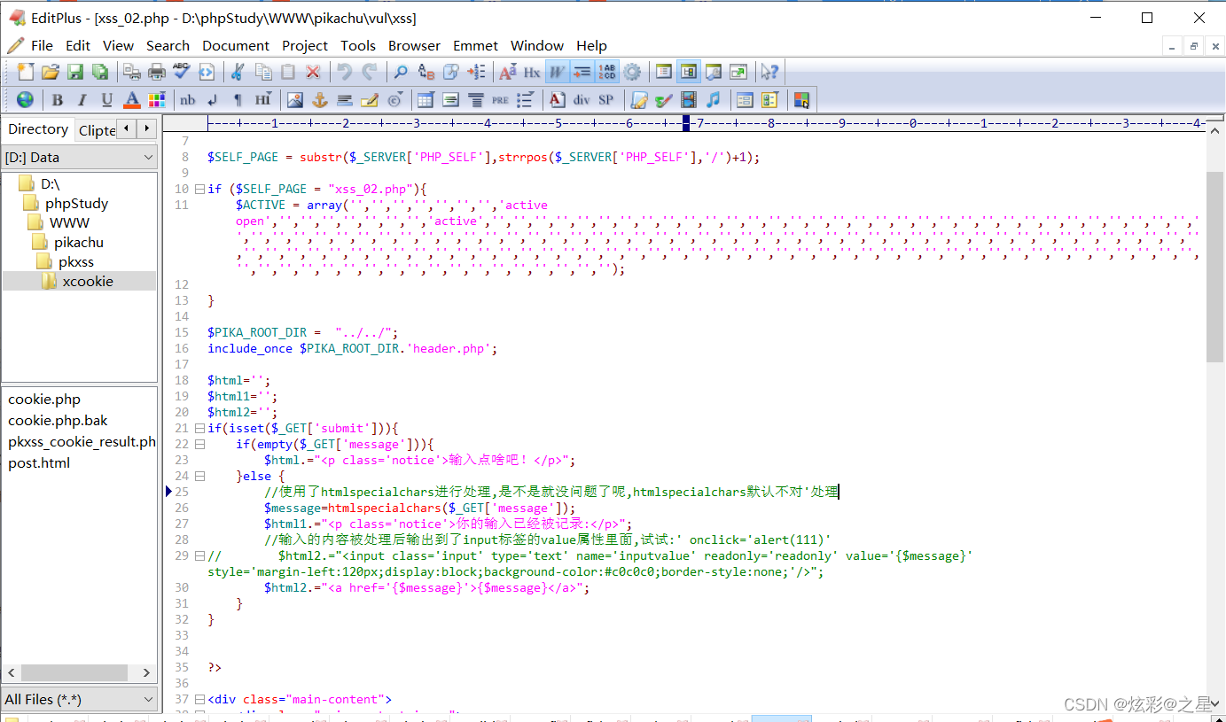Select the Directory tab
Screen dimensions: 1226x722
coord(38,128)
